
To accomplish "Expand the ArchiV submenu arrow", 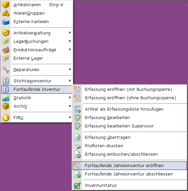I will (70, 106).
